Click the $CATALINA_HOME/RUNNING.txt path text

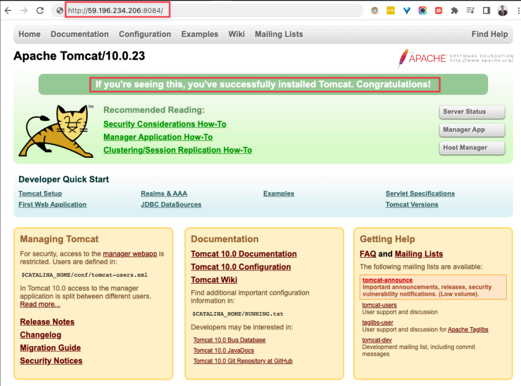coord(238,314)
